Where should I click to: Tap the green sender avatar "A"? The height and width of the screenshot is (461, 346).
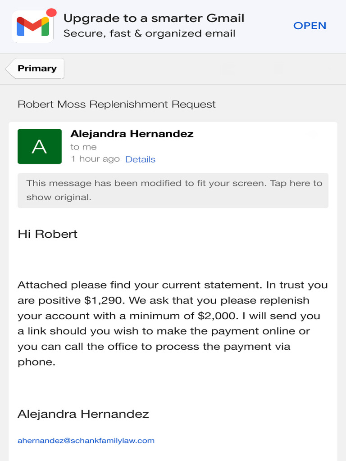(x=40, y=146)
